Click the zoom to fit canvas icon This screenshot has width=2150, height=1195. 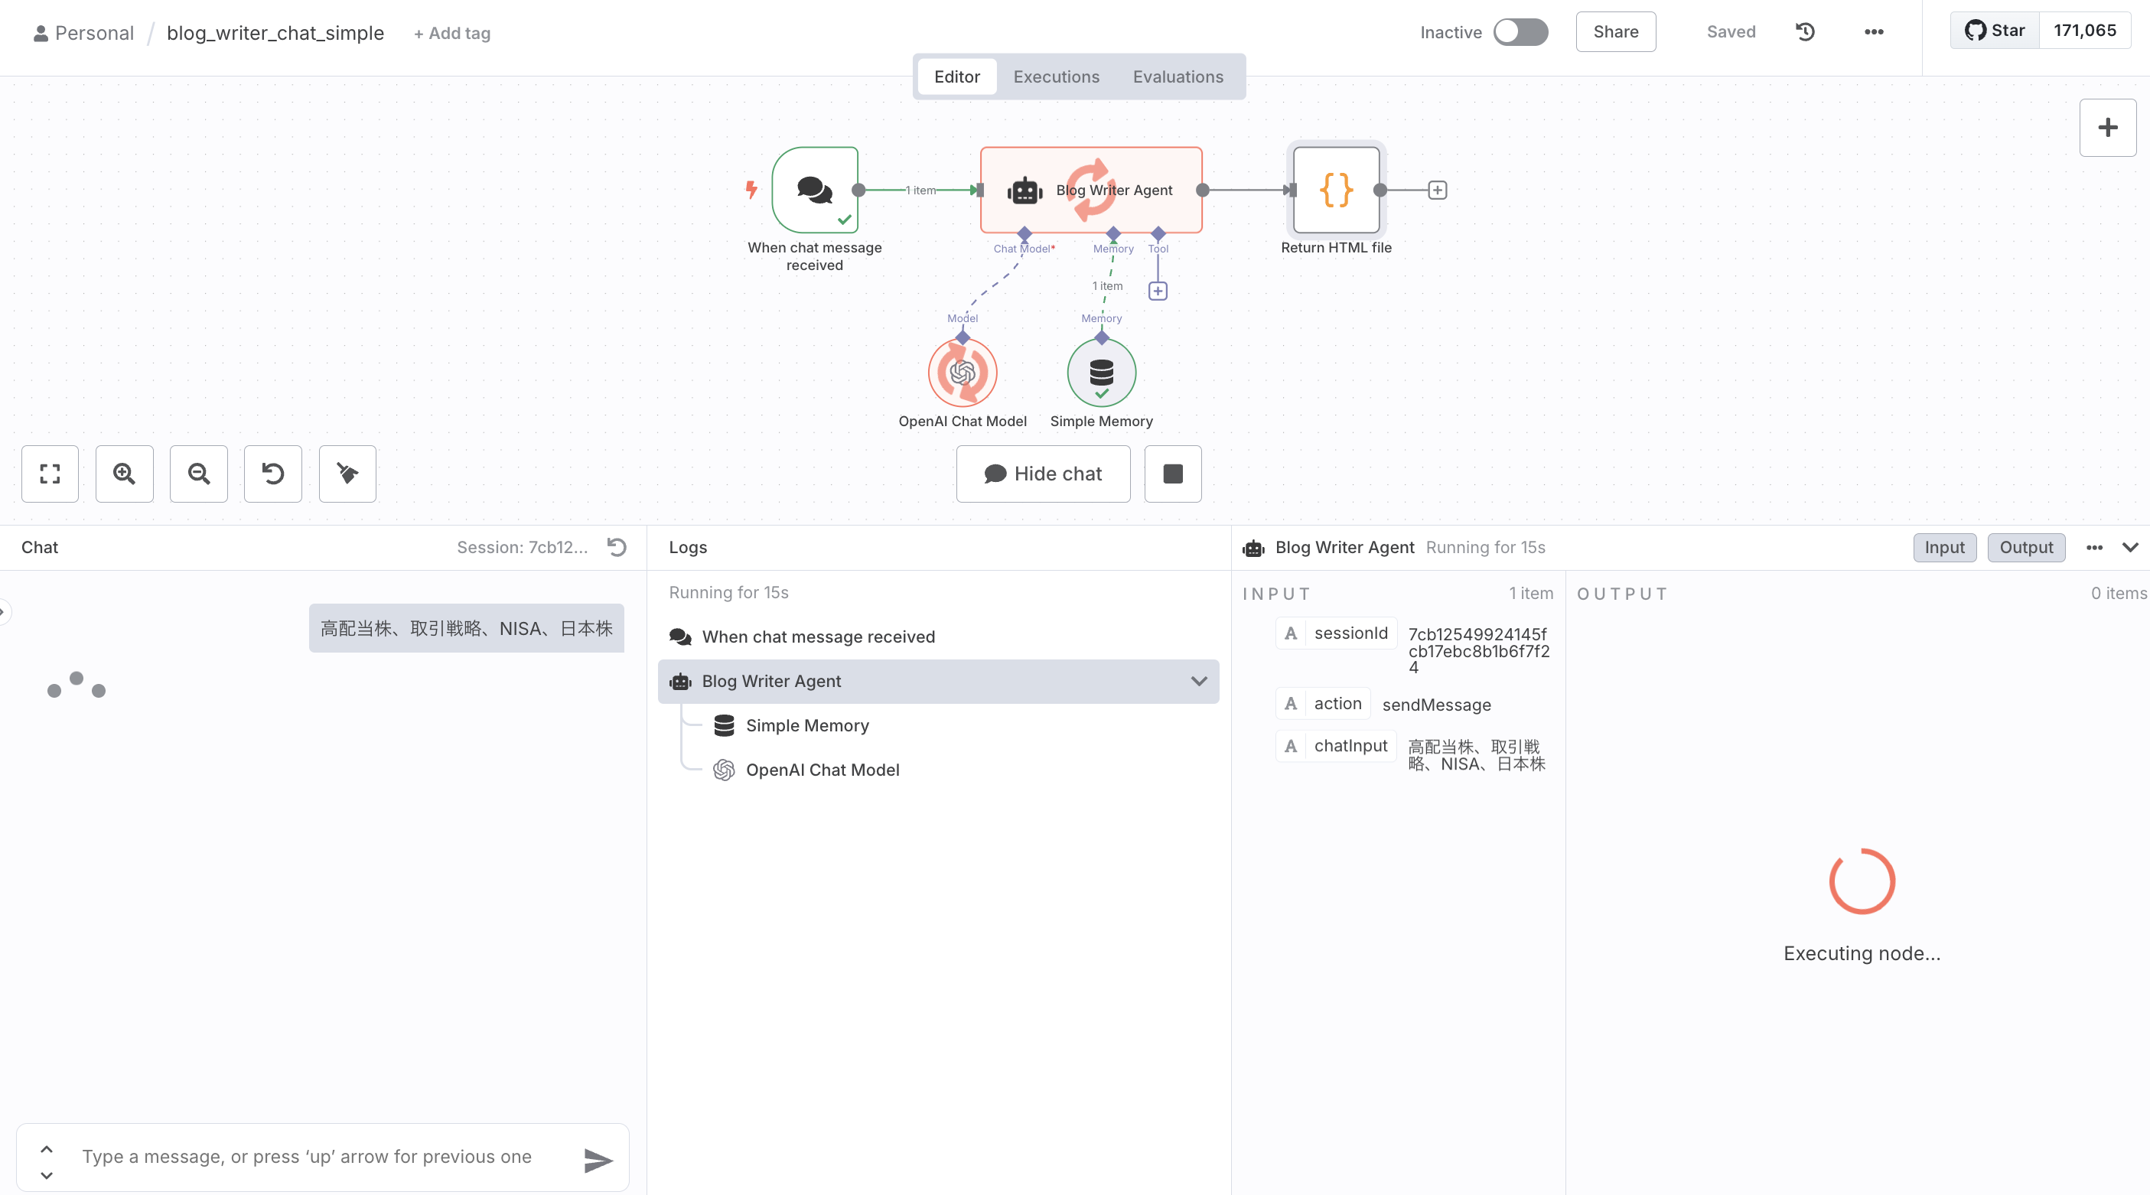point(50,474)
